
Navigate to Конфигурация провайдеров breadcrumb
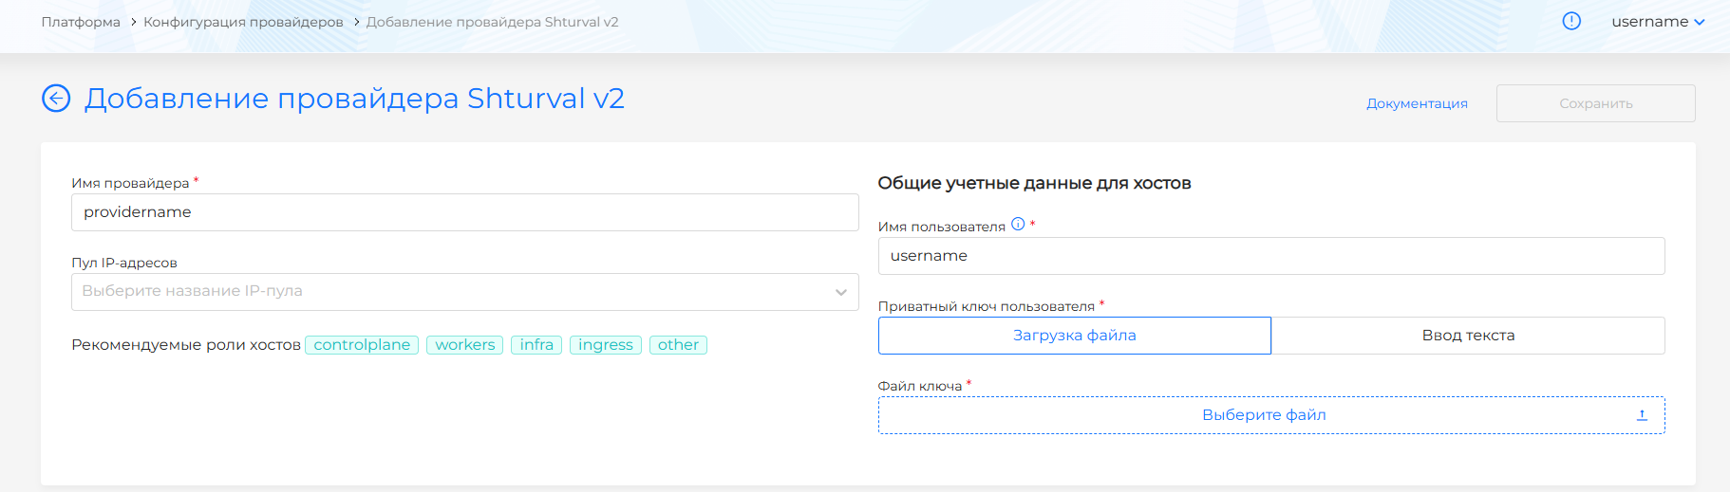[x=243, y=22]
